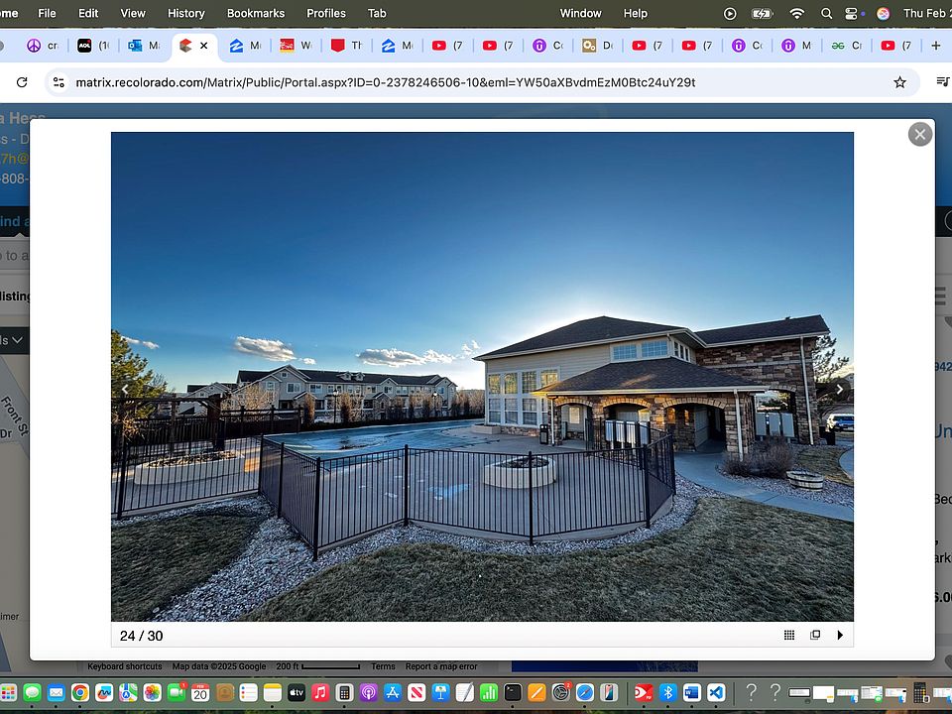Screen dimensions: 952x714
Task: Reload the current page
Action: [22, 82]
